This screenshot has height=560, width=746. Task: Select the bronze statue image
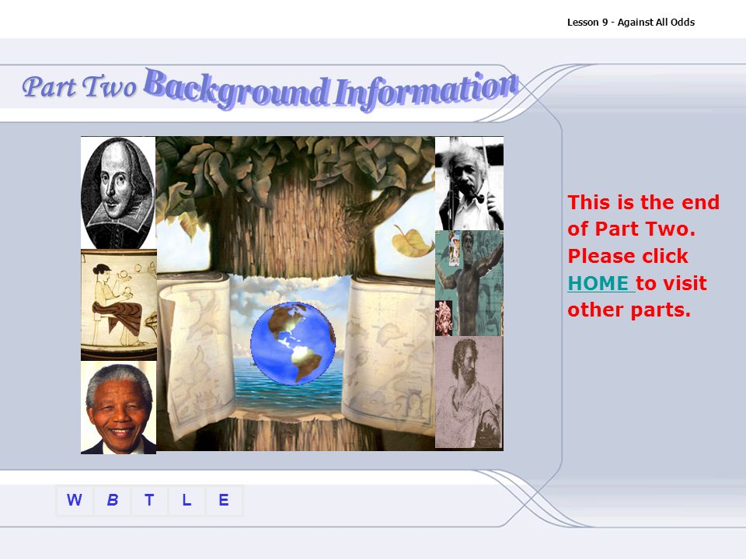pos(469,283)
